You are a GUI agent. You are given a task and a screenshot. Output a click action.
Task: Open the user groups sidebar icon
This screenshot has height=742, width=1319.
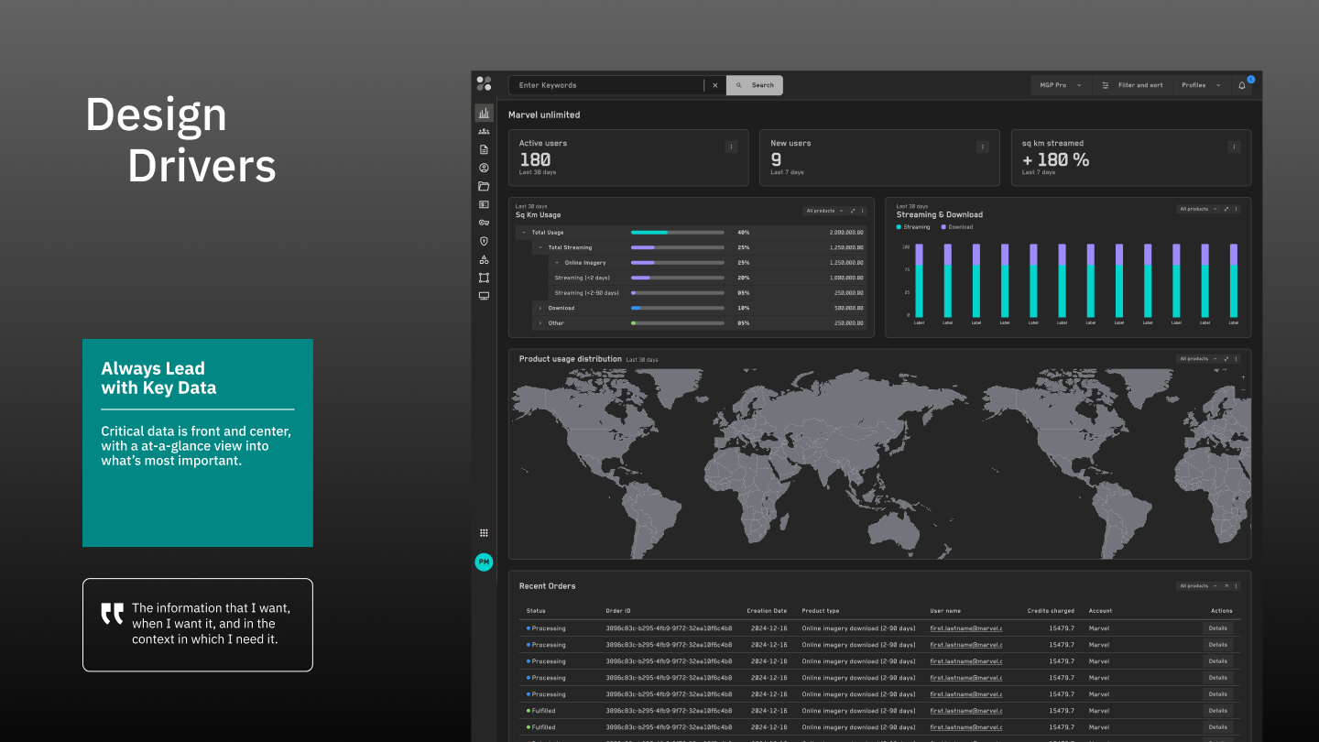click(484, 131)
